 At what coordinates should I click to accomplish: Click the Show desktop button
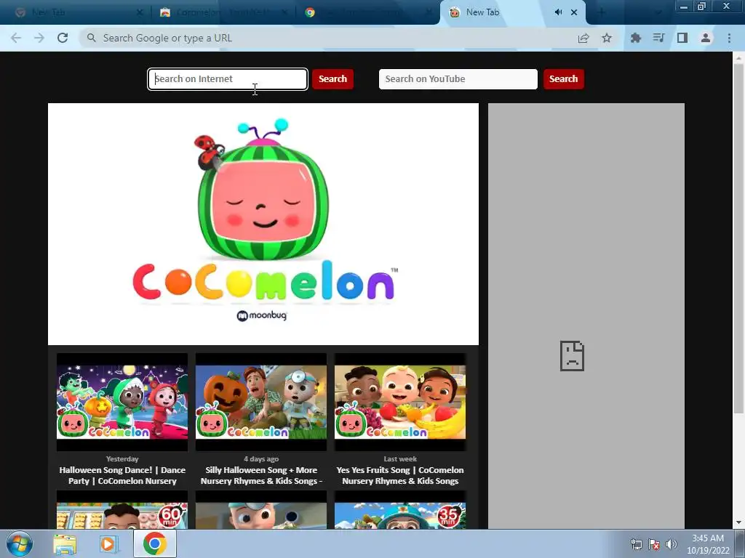pyautogui.click(x=740, y=544)
